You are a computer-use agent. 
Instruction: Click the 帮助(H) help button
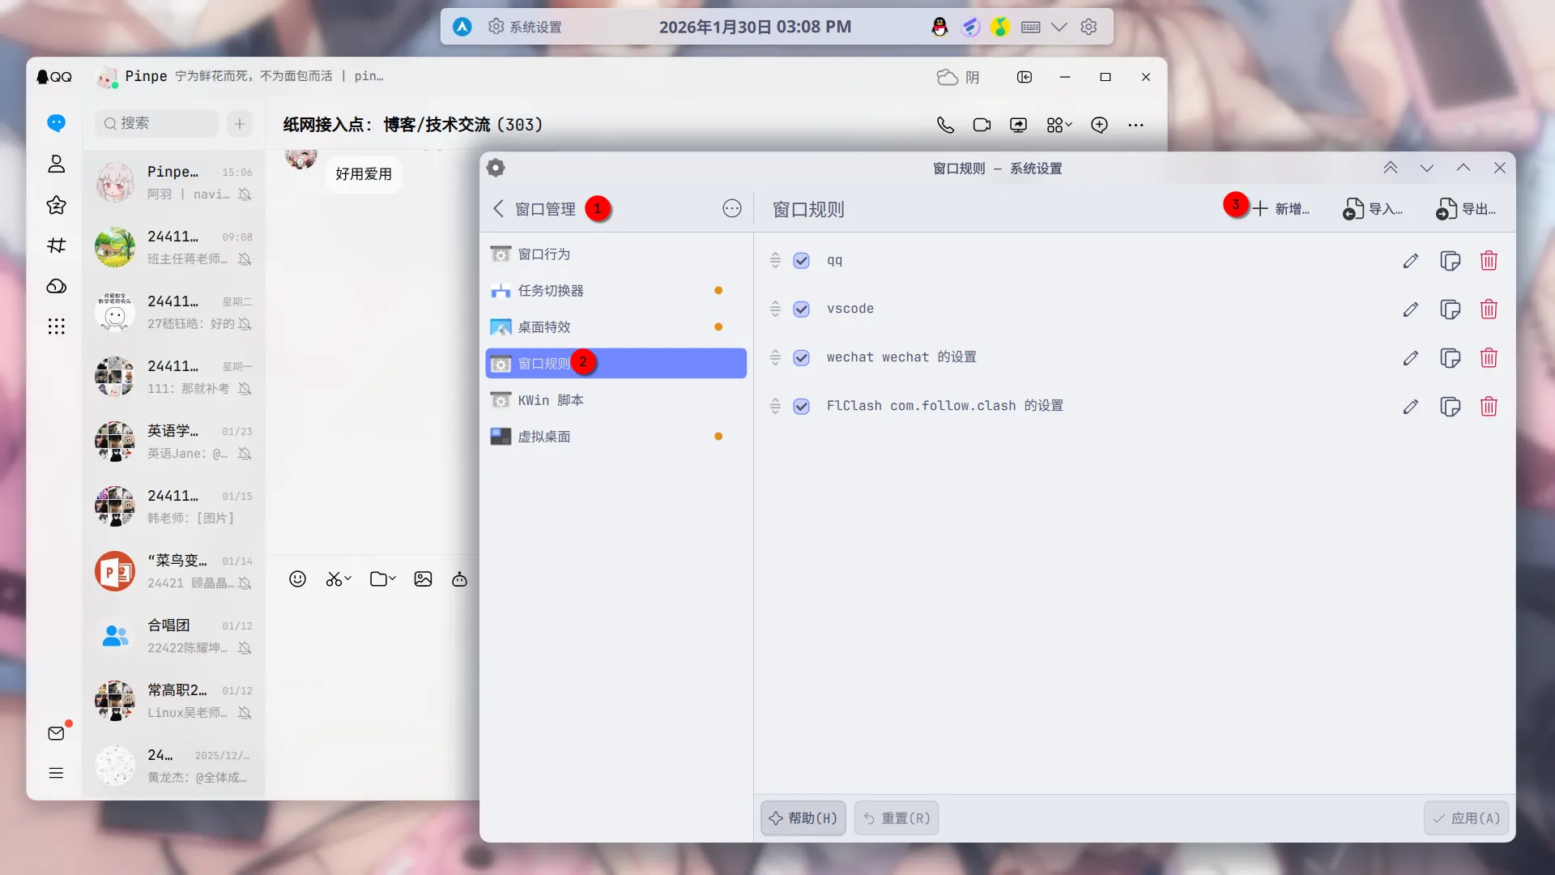tap(803, 818)
